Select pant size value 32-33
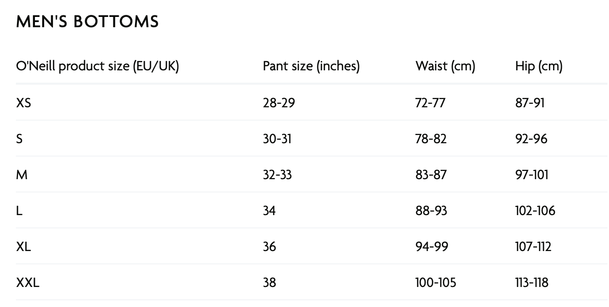Screen dimensions: 609x307 coord(277,175)
